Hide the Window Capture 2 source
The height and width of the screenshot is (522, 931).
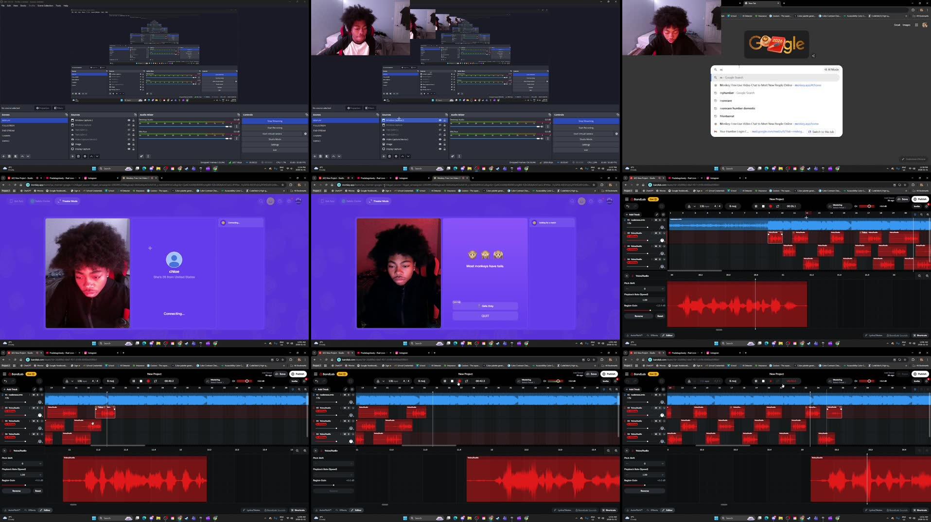pos(440,120)
